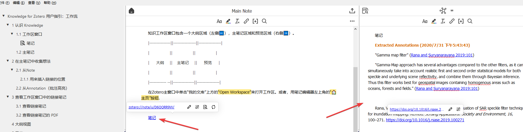The width and height of the screenshot is (523, 132).
Task: Click insert citation icon in Main Note toolbar
Action: [255, 21]
